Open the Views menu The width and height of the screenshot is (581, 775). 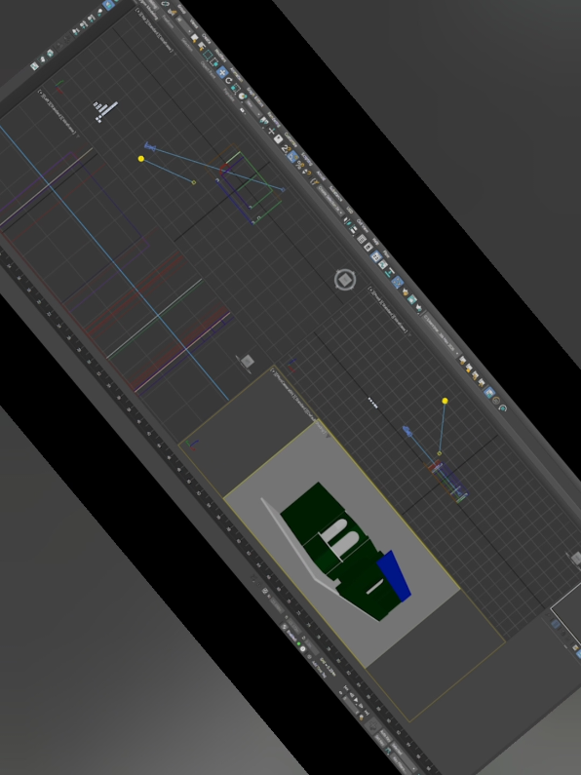click(x=195, y=24)
